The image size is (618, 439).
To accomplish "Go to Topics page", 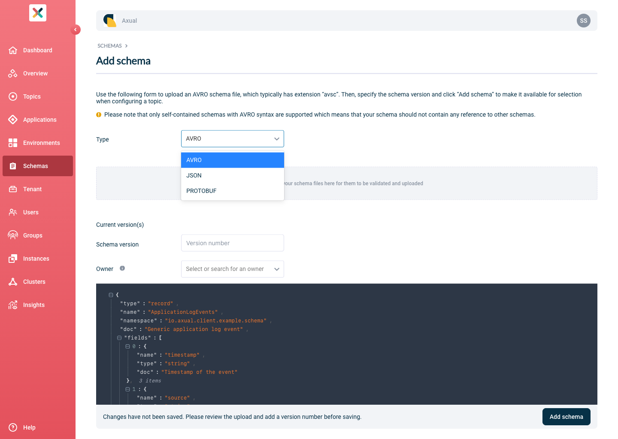I will pyautogui.click(x=38, y=96).
